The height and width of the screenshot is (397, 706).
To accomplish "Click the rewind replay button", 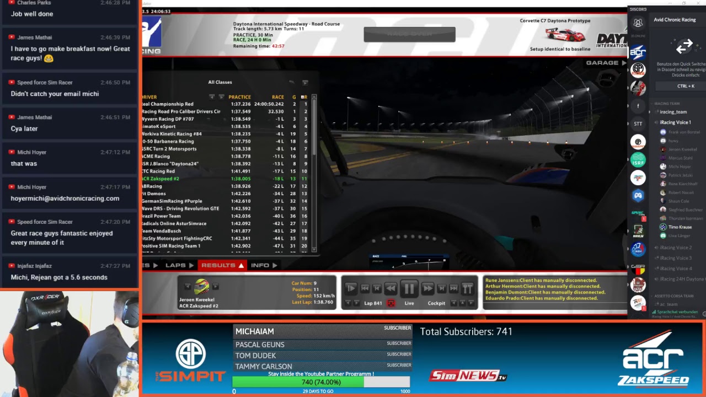I will [x=391, y=288].
